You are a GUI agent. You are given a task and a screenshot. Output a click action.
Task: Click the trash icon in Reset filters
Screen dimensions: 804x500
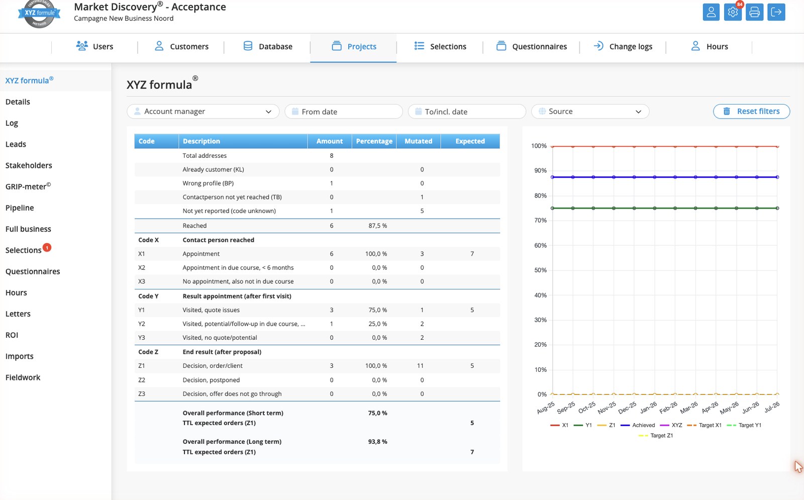click(727, 111)
